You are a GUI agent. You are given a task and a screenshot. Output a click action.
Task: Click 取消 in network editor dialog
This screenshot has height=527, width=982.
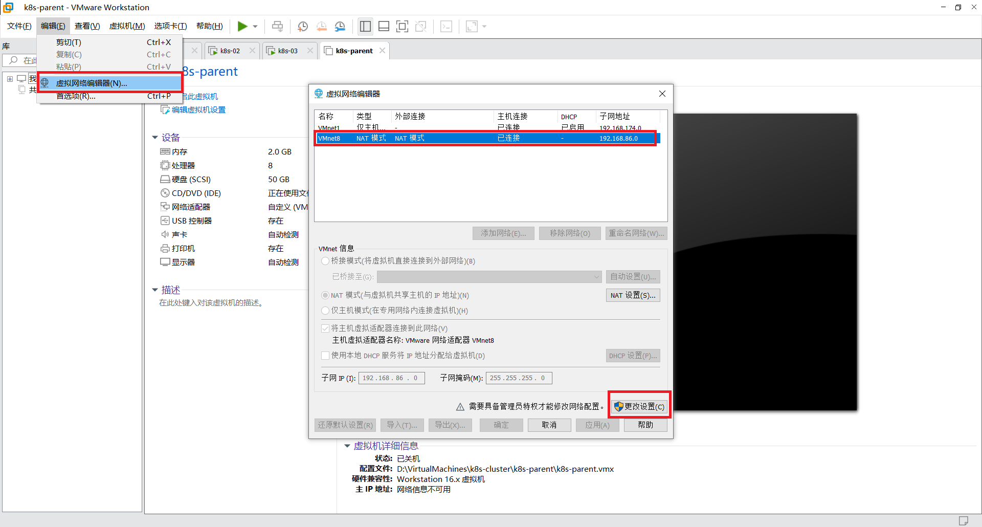pos(549,425)
